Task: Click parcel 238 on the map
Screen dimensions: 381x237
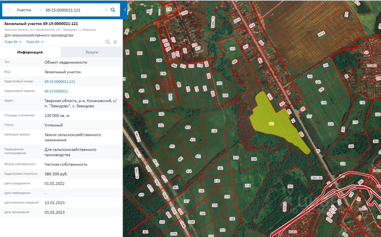Action: click(x=214, y=131)
